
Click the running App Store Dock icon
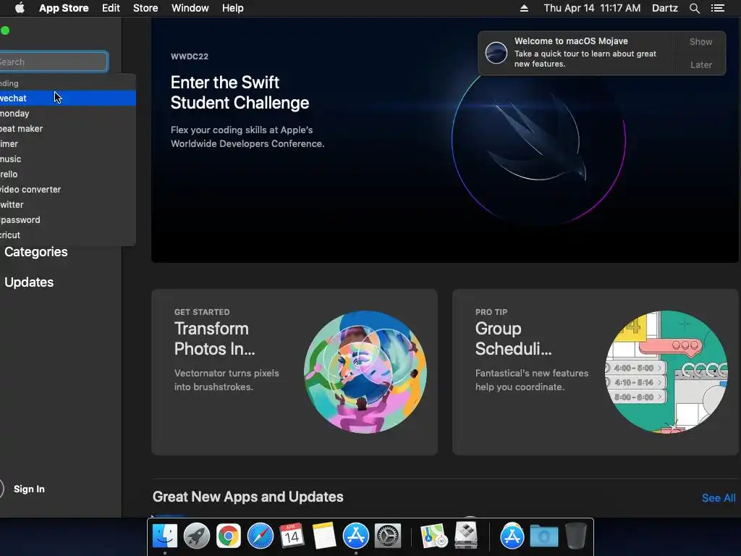[x=356, y=536]
